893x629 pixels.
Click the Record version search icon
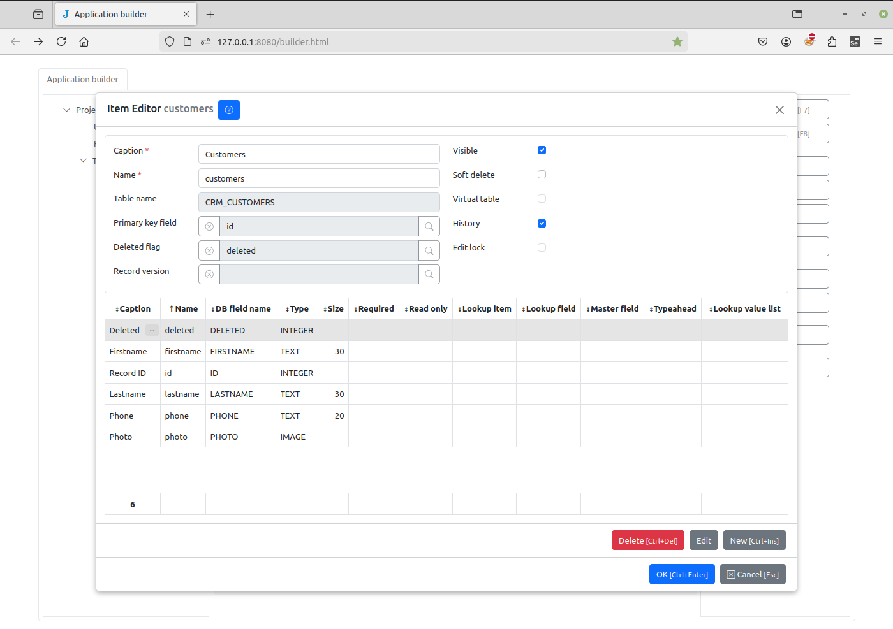pyautogui.click(x=429, y=275)
